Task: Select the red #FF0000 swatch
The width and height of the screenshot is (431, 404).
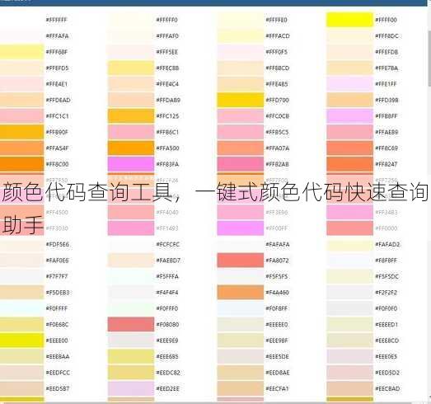Action: [x=349, y=228]
